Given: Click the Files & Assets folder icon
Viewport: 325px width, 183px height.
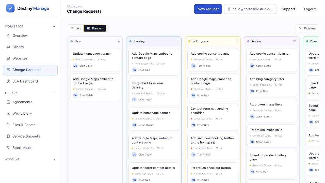Looking at the screenshot, I should coord(8,125).
